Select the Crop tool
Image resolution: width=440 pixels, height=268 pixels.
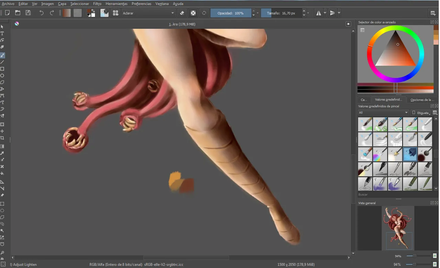pos(2,138)
